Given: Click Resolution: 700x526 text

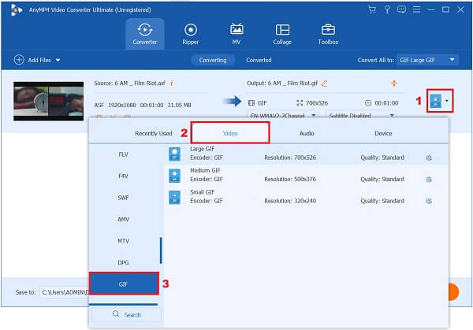Looking at the screenshot, I should (x=290, y=158).
